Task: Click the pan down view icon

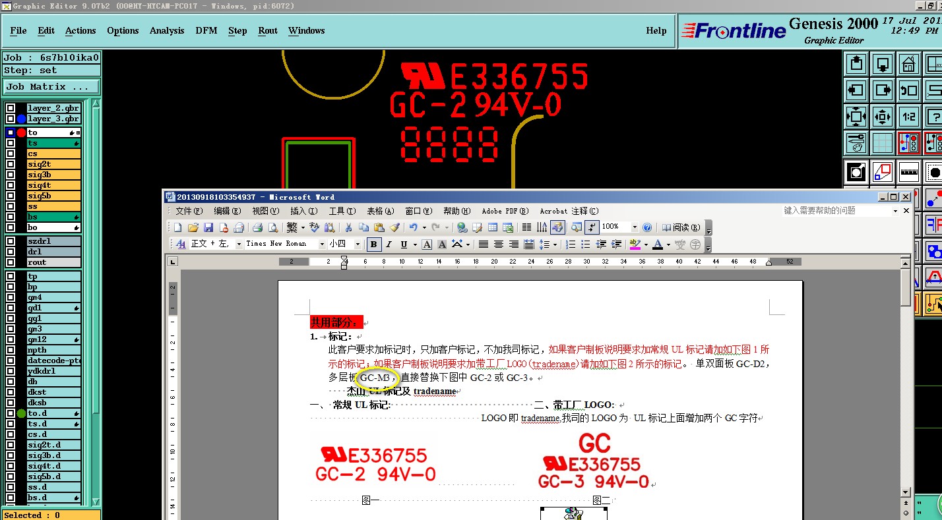Action: click(x=883, y=64)
